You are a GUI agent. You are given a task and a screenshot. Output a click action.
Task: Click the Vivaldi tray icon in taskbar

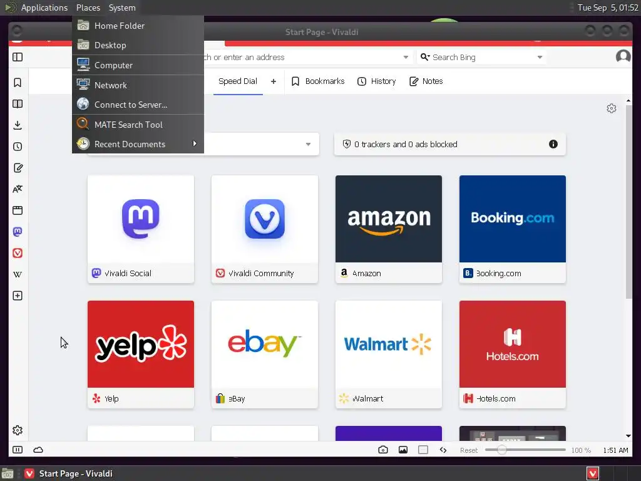pyautogui.click(x=593, y=473)
